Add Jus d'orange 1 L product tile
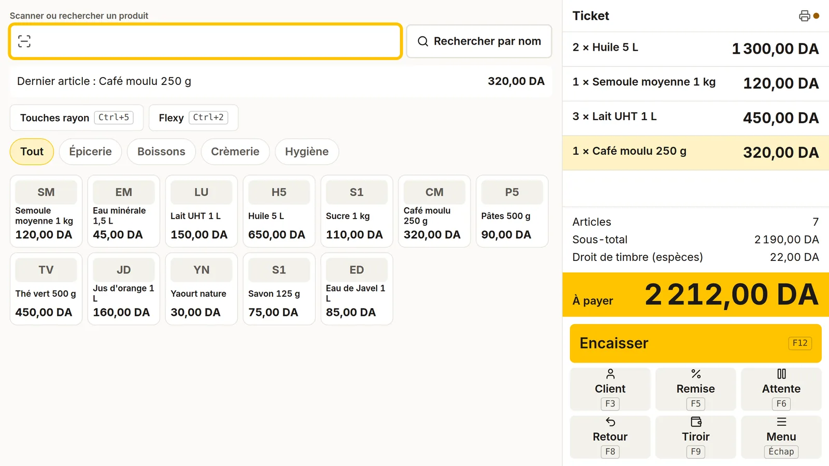 124,289
